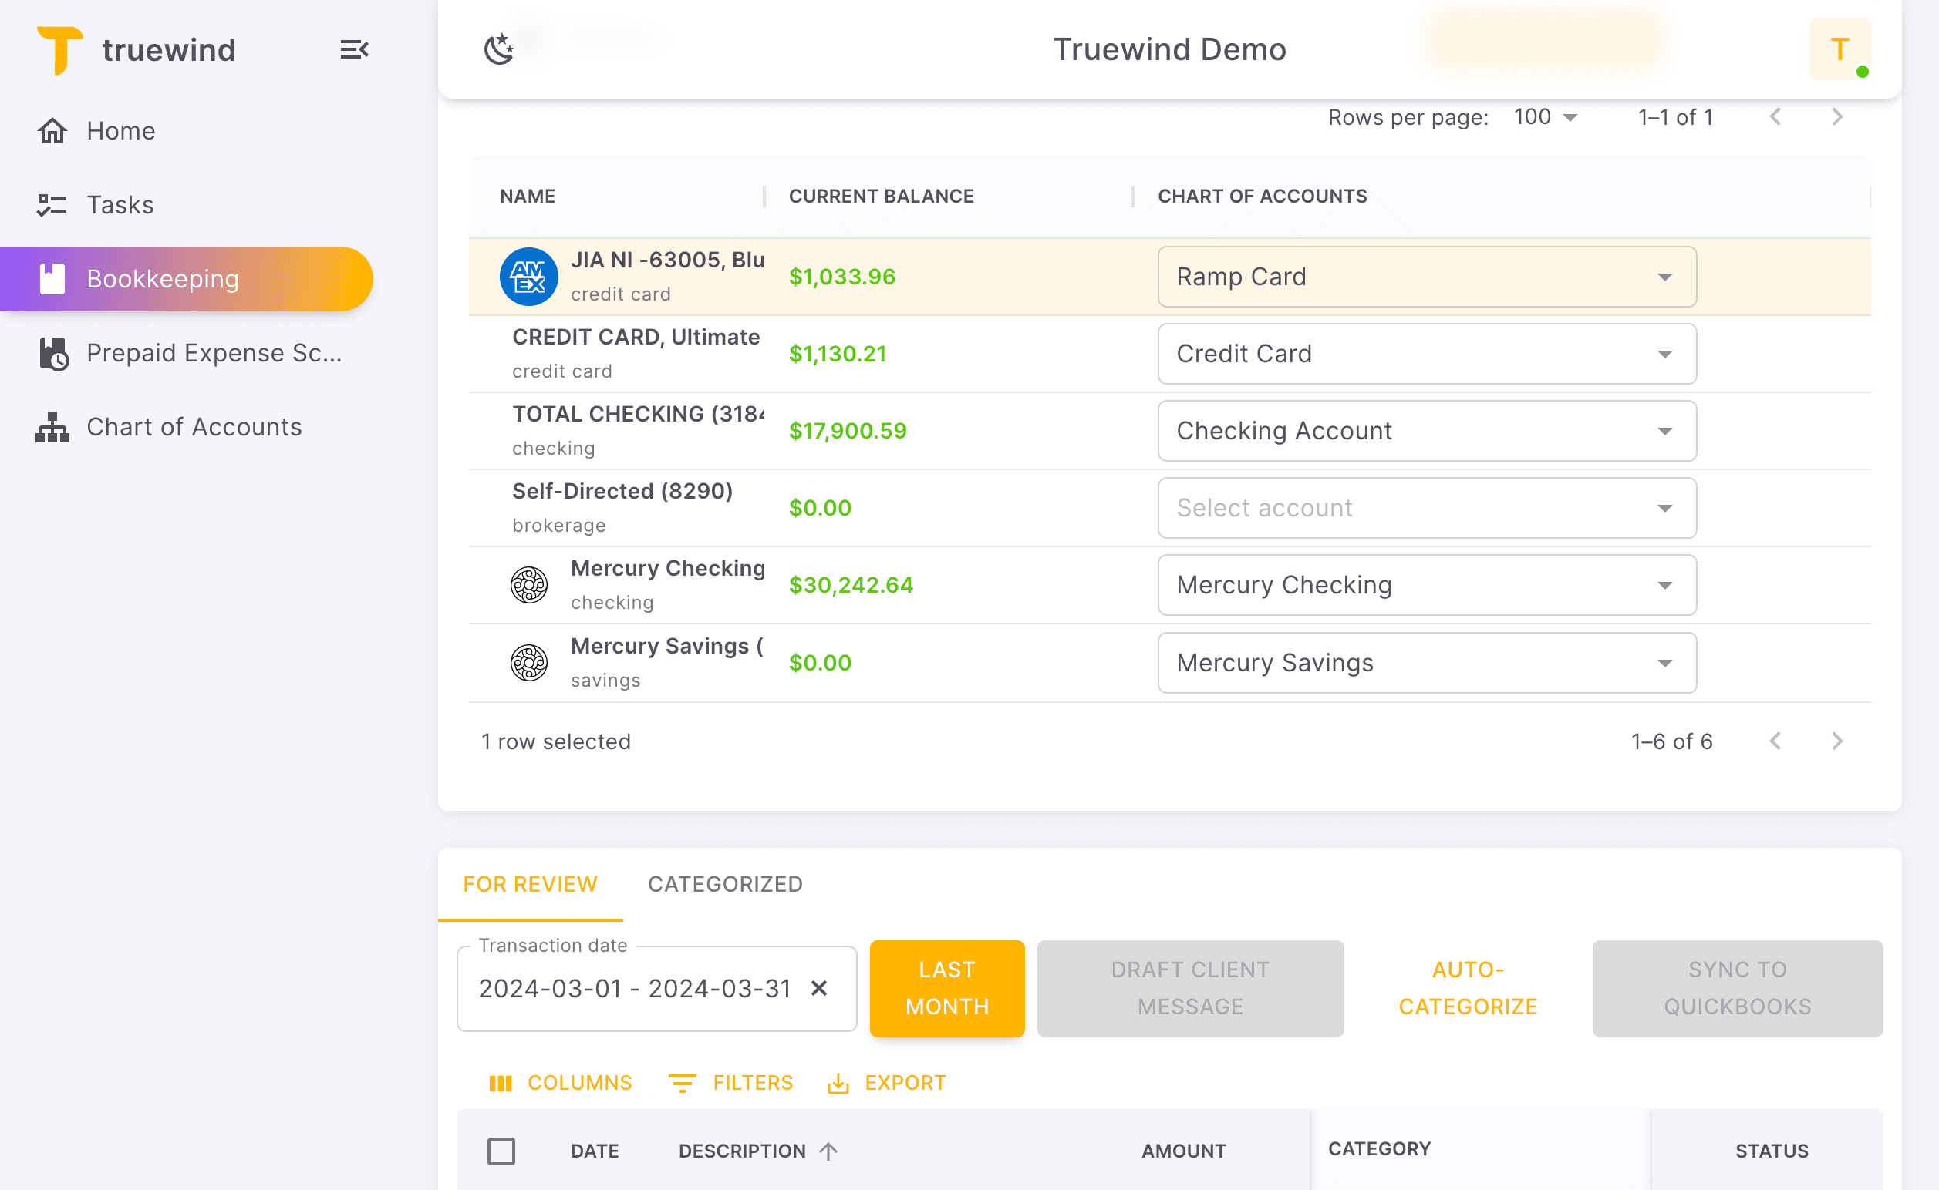Switch to the Categorized tab
The width and height of the screenshot is (1939, 1190).
pyautogui.click(x=724, y=884)
